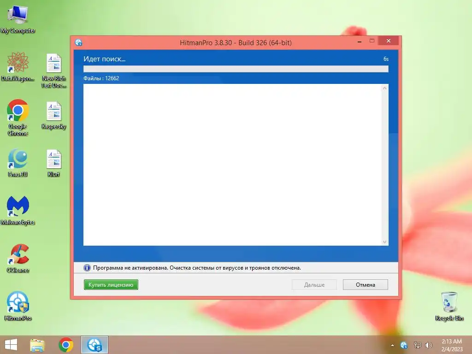Click the scan progress bar

[x=236, y=69]
